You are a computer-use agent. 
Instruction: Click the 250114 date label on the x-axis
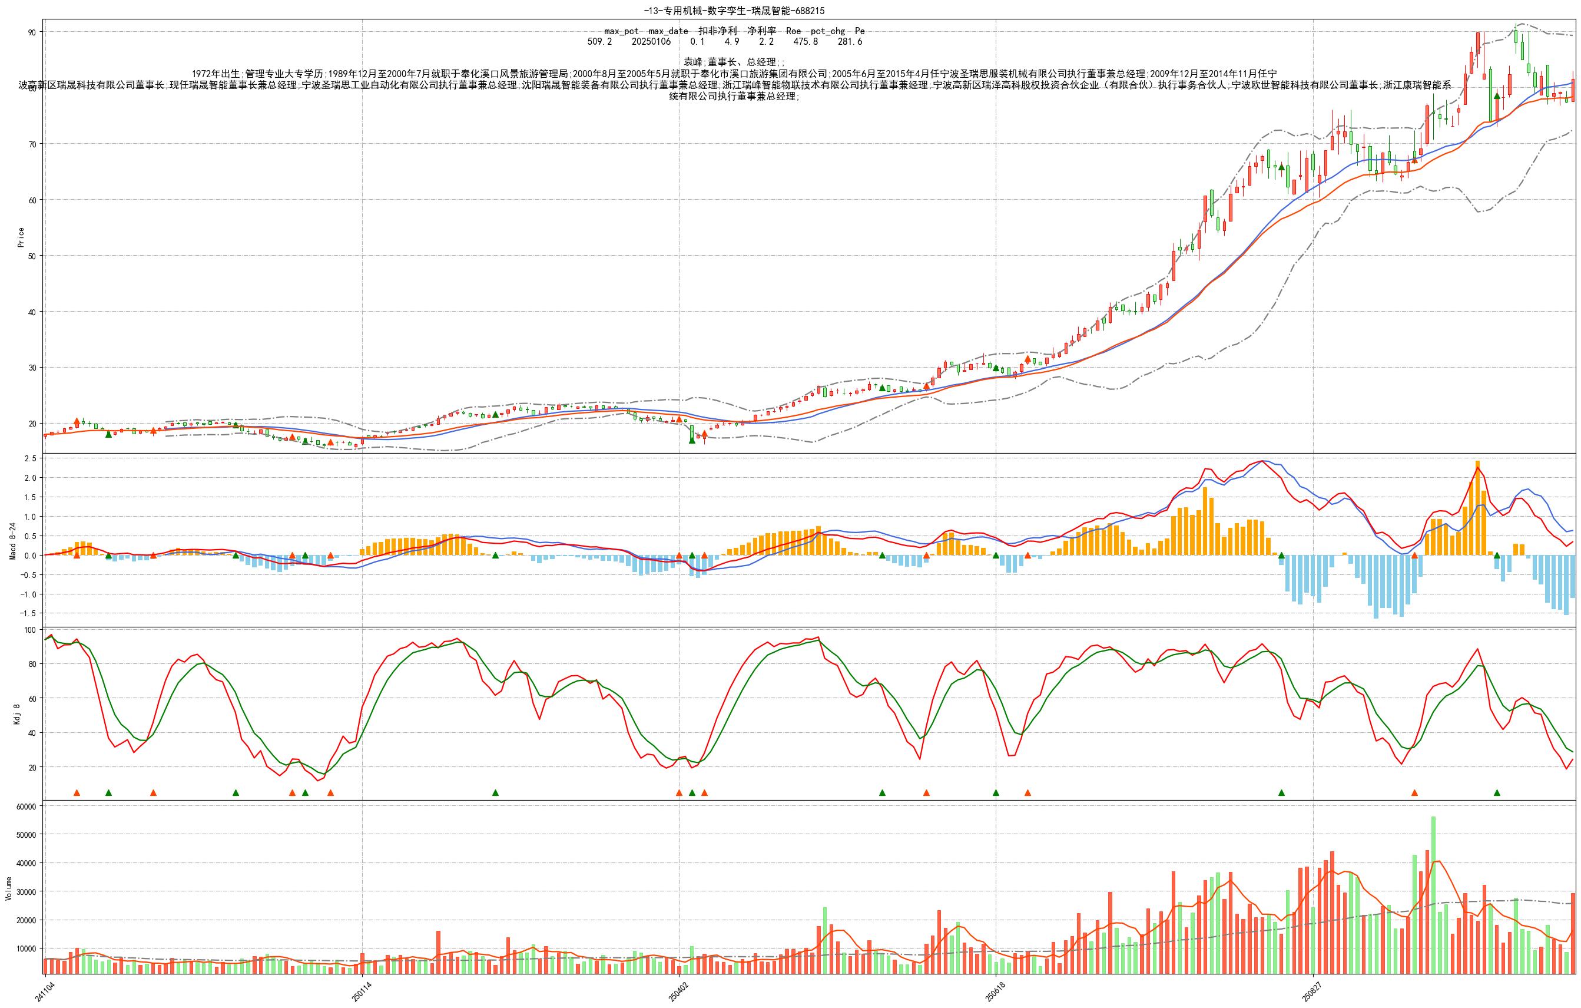[361, 991]
